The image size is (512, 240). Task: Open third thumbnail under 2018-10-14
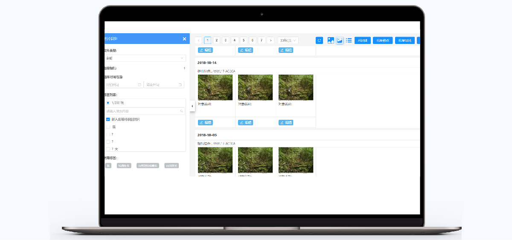tap(296, 87)
